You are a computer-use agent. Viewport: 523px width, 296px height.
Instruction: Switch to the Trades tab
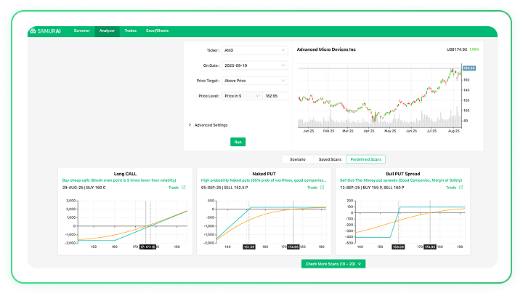(x=131, y=31)
